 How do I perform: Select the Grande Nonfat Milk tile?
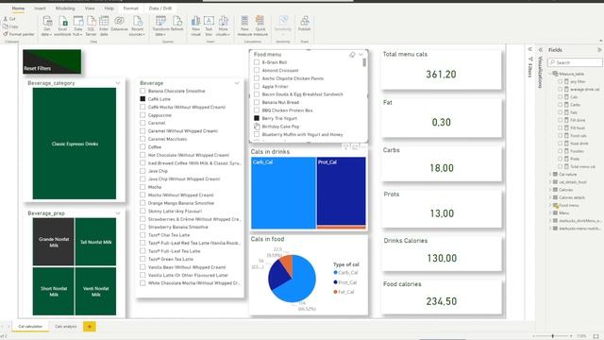(x=53, y=242)
